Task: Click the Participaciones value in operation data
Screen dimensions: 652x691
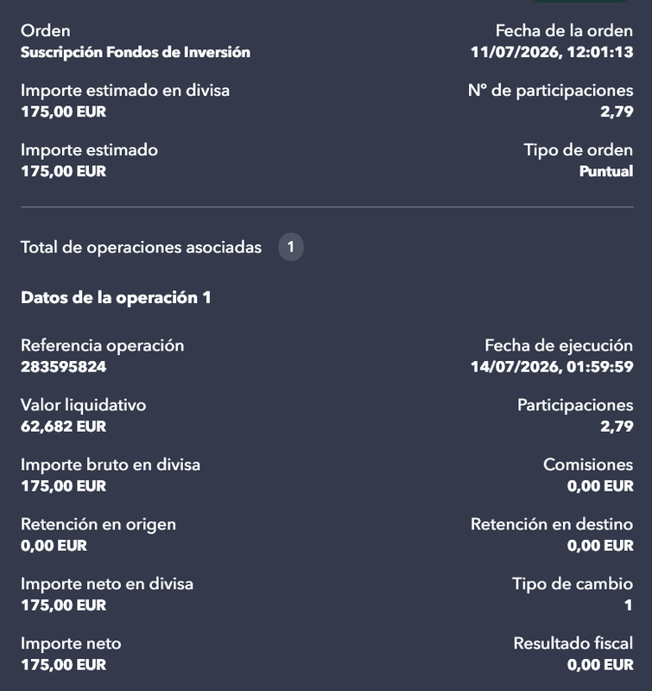Action: coord(617,427)
